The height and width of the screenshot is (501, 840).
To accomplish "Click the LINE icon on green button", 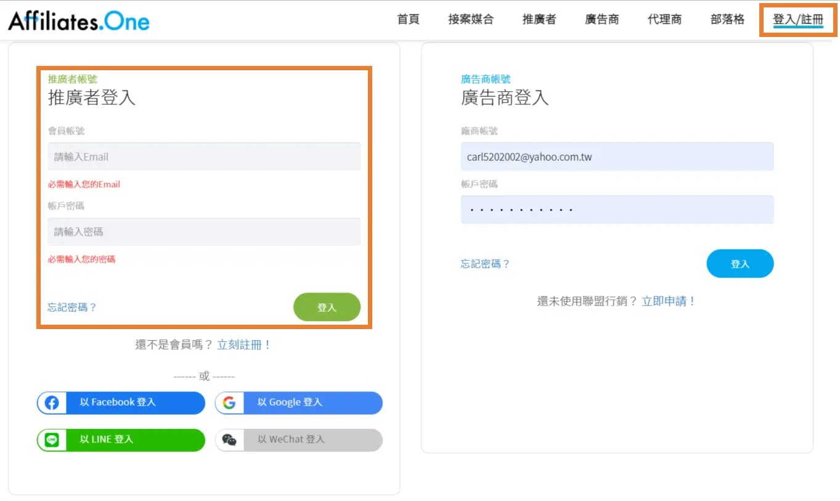I will 52,440.
